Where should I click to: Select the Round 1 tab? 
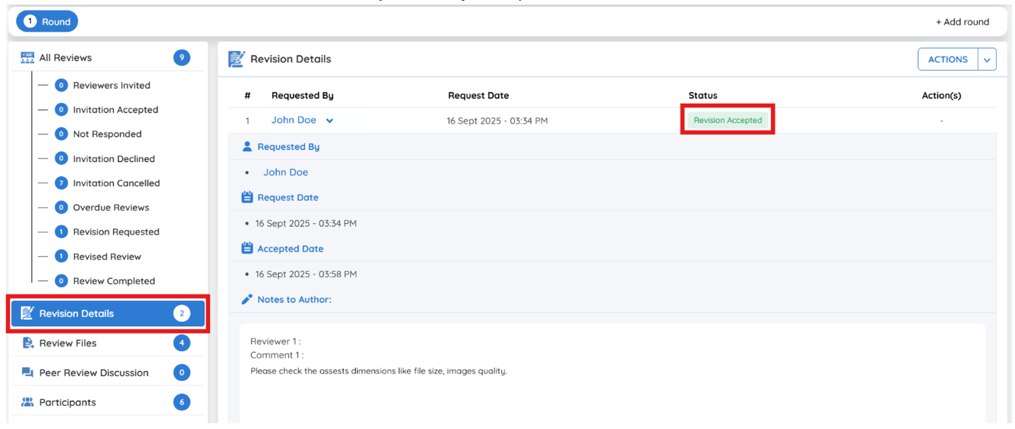pyautogui.click(x=47, y=21)
